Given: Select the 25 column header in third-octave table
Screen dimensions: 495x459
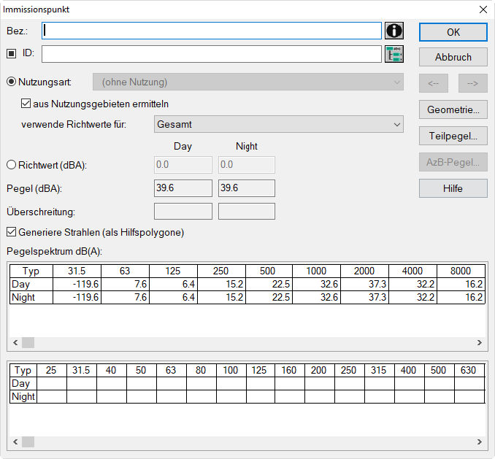Looking at the screenshot, I should coord(52,370).
